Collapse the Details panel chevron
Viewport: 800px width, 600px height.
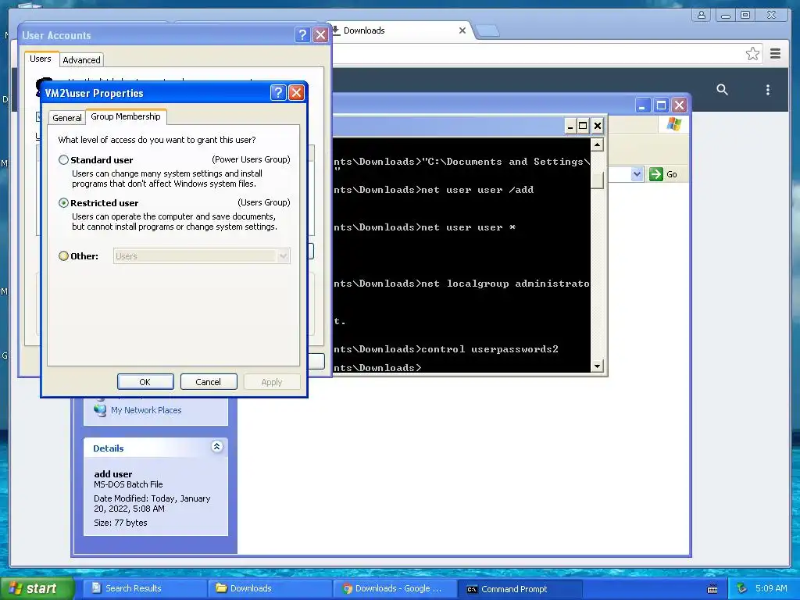pos(217,447)
